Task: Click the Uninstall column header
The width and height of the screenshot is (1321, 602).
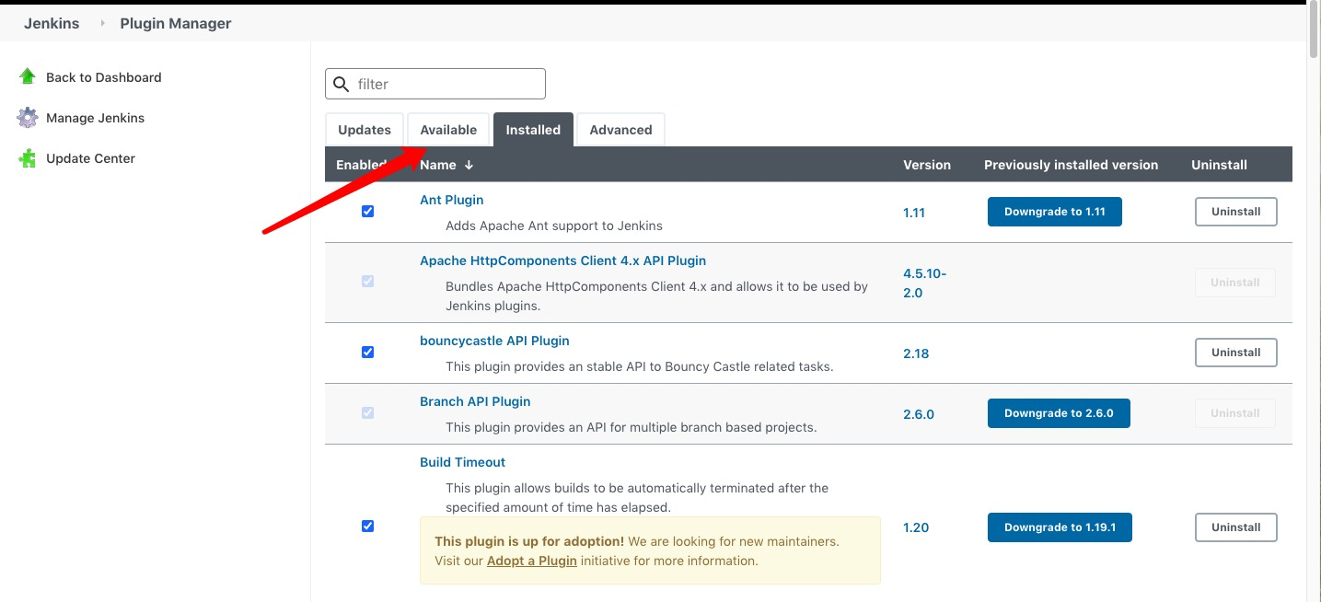Action: pyautogui.click(x=1219, y=165)
